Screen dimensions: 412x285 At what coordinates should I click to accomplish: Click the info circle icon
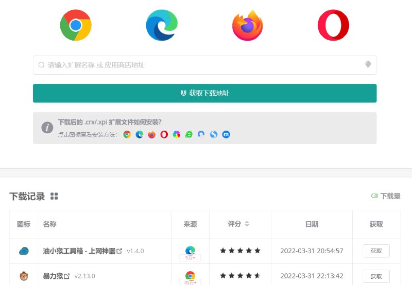pyautogui.click(x=47, y=128)
